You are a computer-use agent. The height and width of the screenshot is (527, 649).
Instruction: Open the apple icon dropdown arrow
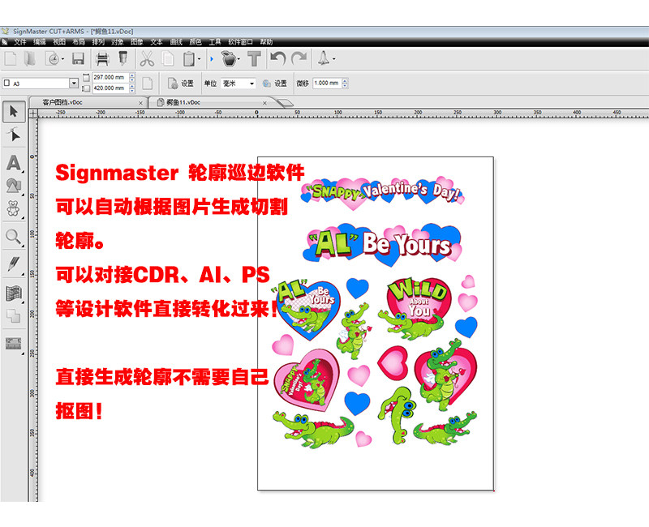[239, 59]
